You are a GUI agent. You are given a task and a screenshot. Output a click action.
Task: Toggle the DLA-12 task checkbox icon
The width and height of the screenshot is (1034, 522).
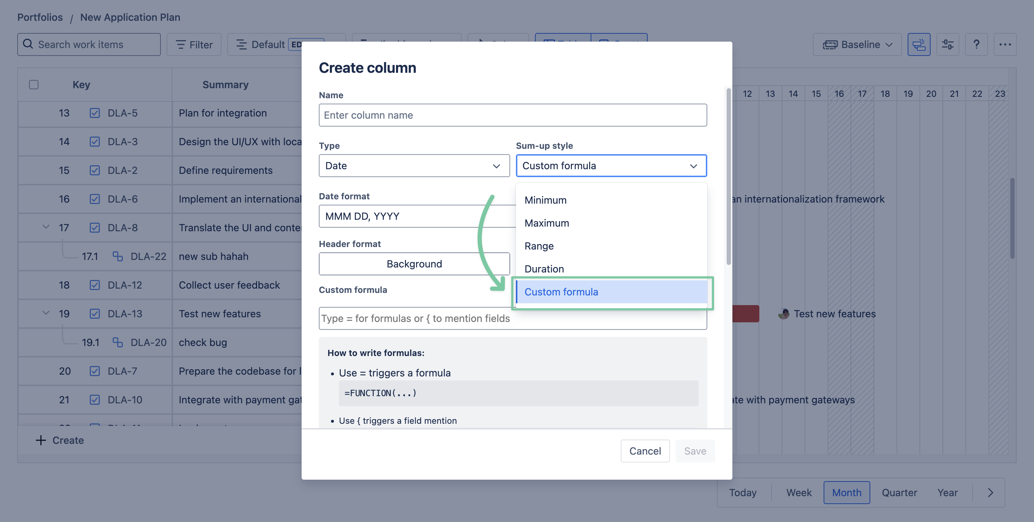point(95,285)
